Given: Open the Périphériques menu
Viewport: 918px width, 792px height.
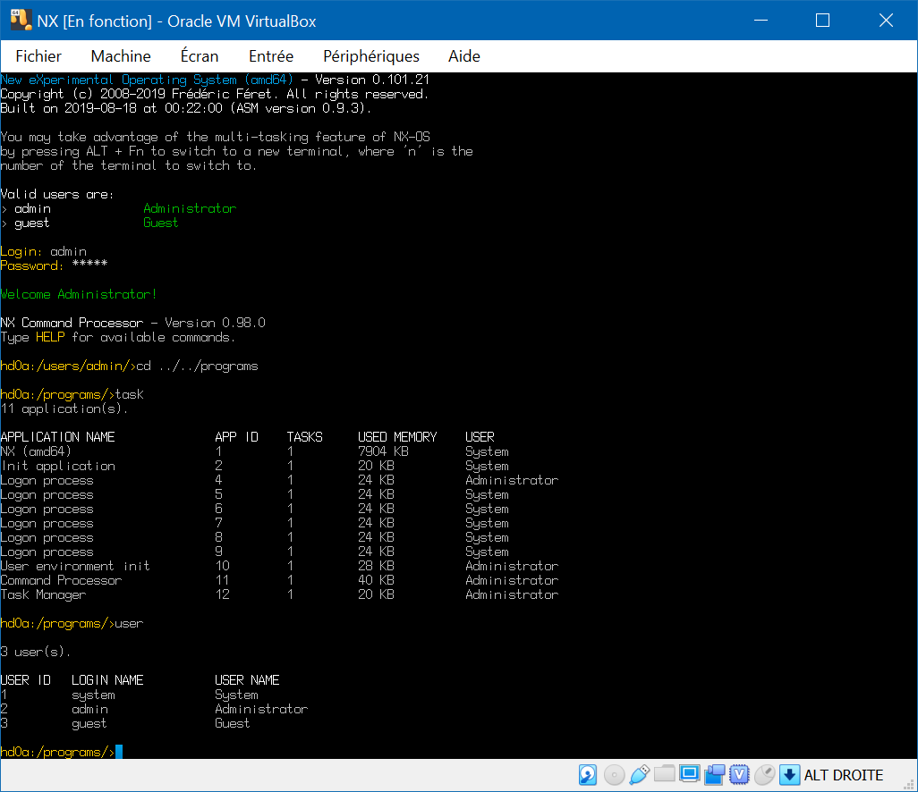Looking at the screenshot, I should (x=371, y=56).
